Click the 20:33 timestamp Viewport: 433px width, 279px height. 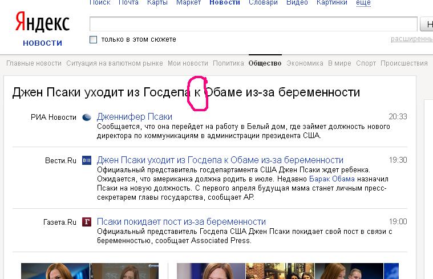398,116
